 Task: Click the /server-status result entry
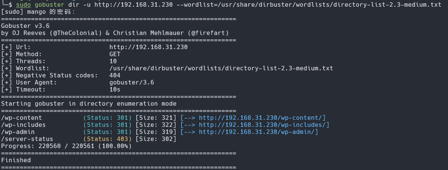tap(27, 139)
